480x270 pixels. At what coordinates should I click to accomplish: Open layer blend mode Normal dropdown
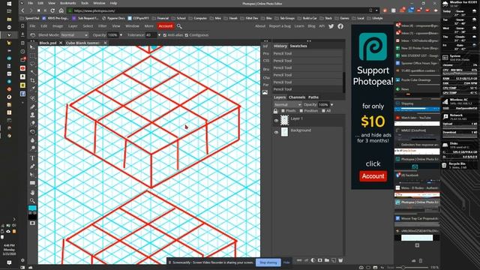point(287,105)
